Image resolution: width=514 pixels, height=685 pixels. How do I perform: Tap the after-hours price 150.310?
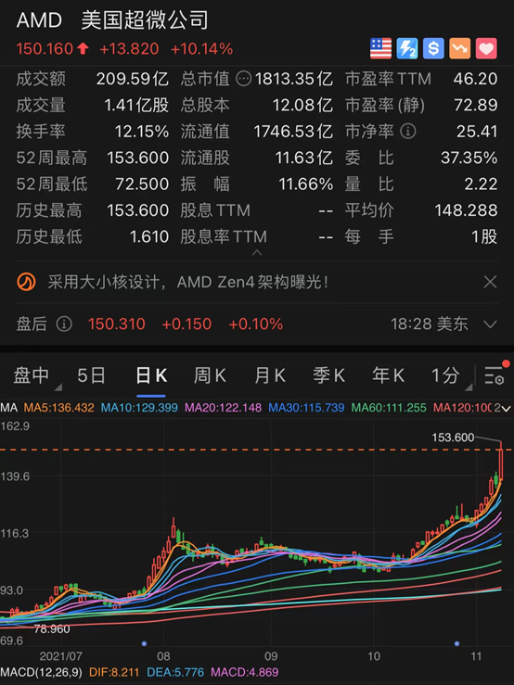pos(116,324)
